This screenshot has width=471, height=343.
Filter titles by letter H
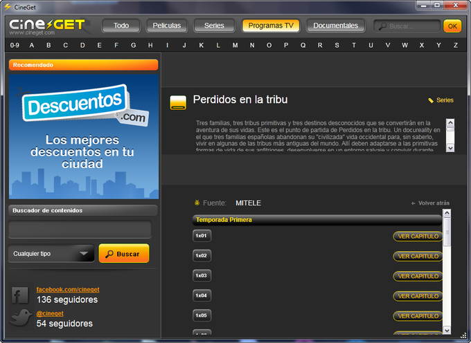(150, 45)
